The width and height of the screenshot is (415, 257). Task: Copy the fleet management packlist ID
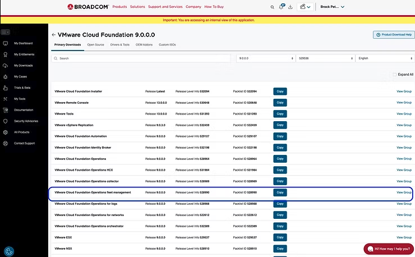click(x=280, y=192)
